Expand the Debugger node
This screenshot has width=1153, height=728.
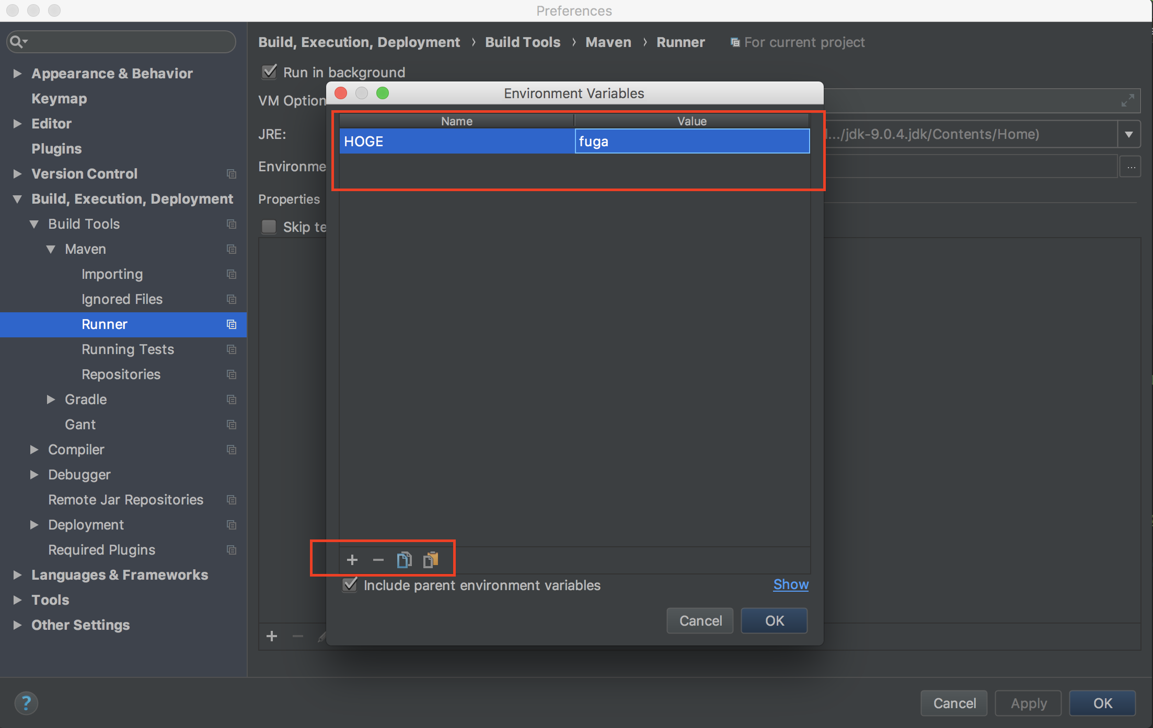click(34, 475)
